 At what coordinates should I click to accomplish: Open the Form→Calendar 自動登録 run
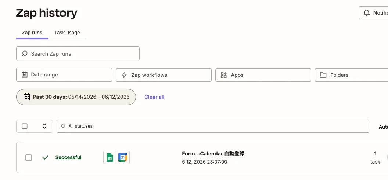click(213, 154)
